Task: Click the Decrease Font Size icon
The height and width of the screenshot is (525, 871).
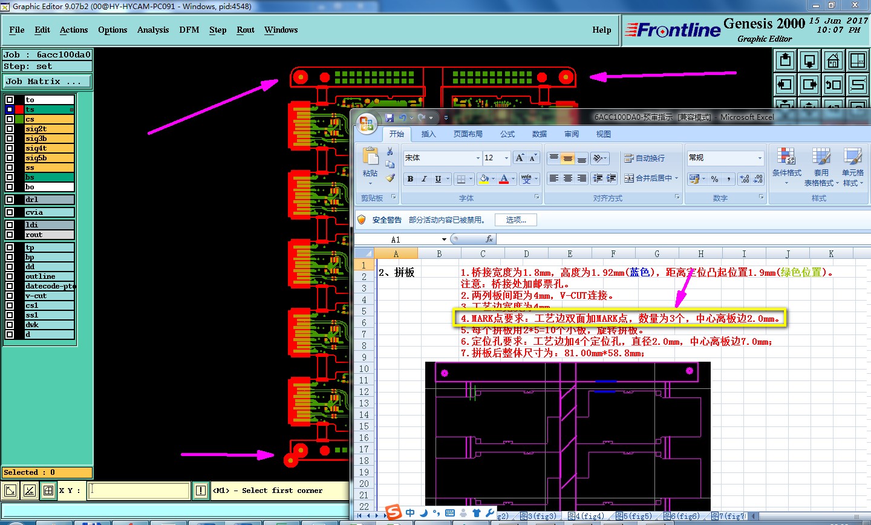Action: pos(533,158)
